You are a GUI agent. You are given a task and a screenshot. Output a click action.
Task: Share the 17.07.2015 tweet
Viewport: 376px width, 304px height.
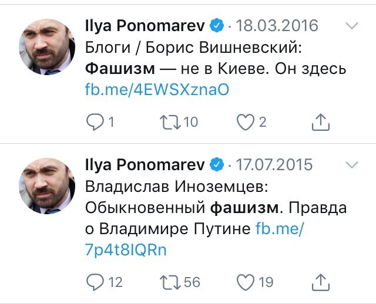321,282
